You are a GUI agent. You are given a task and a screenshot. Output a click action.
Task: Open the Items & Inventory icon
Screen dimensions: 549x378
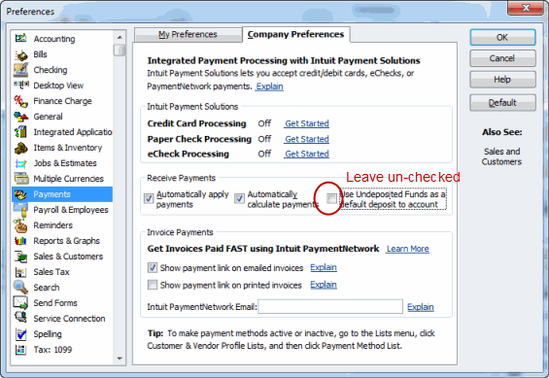(21, 148)
